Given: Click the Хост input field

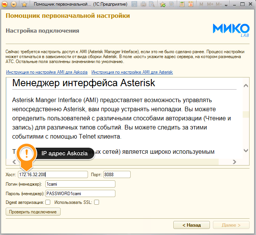Looking at the screenshot, I should coord(53,175).
